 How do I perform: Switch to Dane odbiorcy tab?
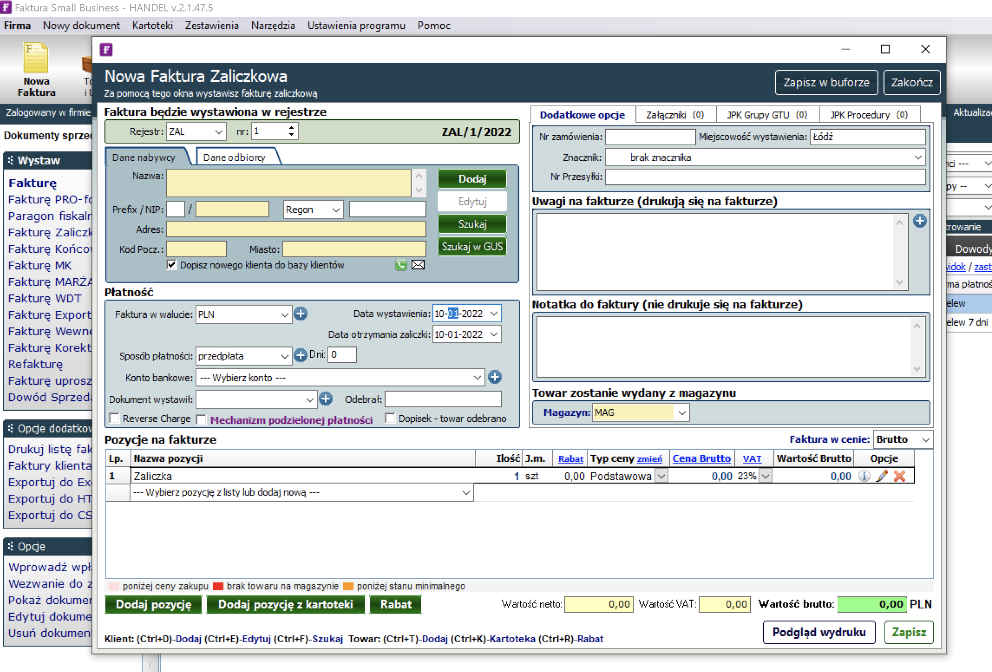pyautogui.click(x=234, y=158)
